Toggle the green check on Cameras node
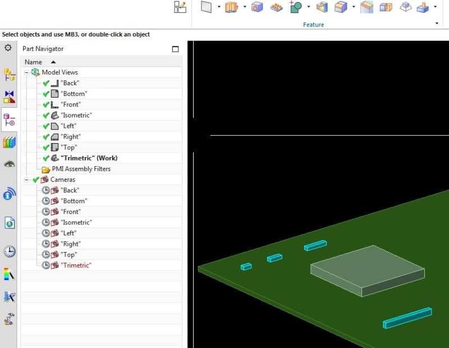The width and height of the screenshot is (449, 348). (35, 180)
